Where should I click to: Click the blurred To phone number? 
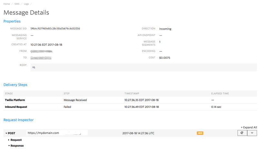tap(41, 58)
